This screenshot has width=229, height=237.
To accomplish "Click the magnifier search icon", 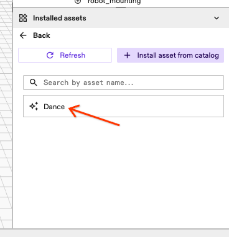I will click(34, 83).
